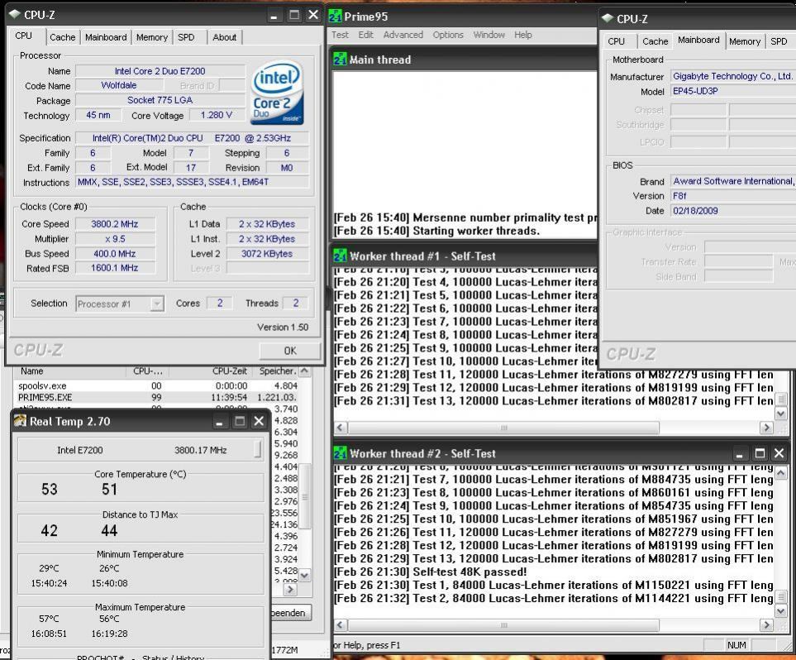Maximize the Worker thread #2 window

[x=760, y=453]
